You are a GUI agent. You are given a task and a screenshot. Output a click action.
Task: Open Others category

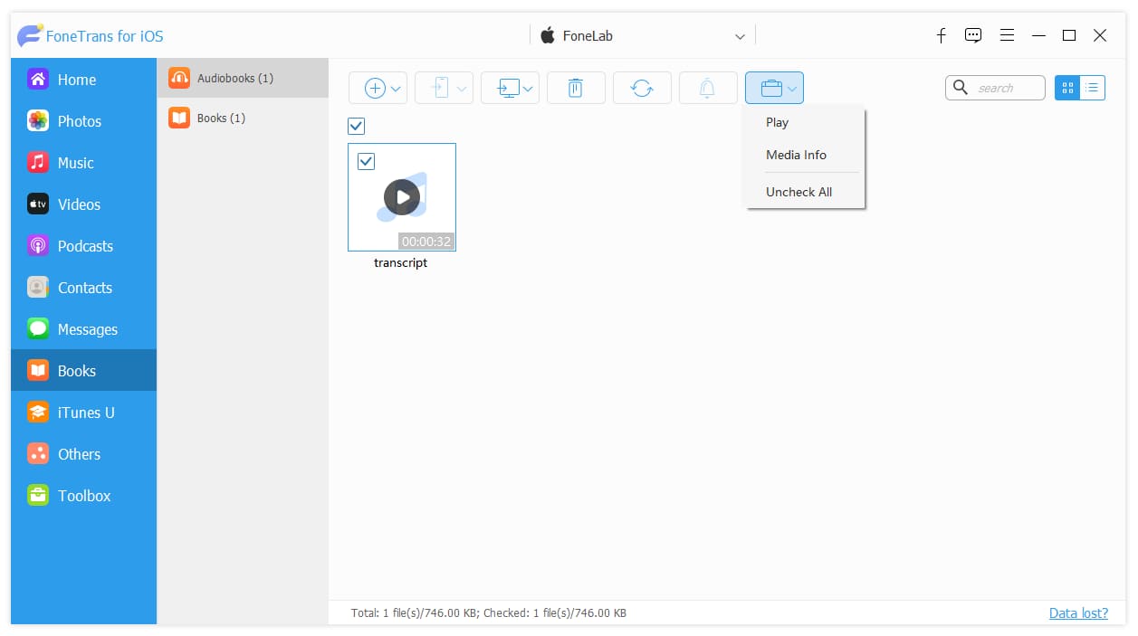click(x=83, y=454)
